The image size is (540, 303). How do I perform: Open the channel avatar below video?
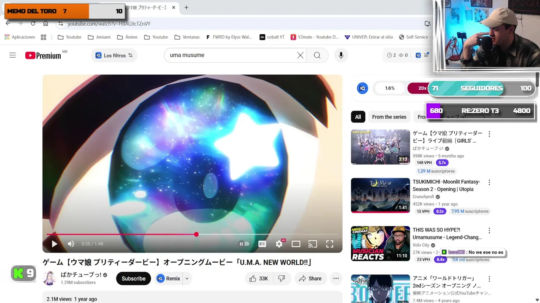click(50, 278)
